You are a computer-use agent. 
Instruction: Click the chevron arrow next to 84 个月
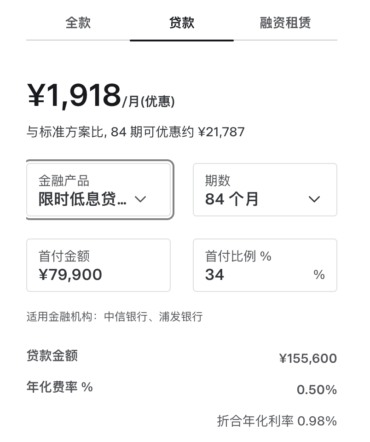coord(314,199)
